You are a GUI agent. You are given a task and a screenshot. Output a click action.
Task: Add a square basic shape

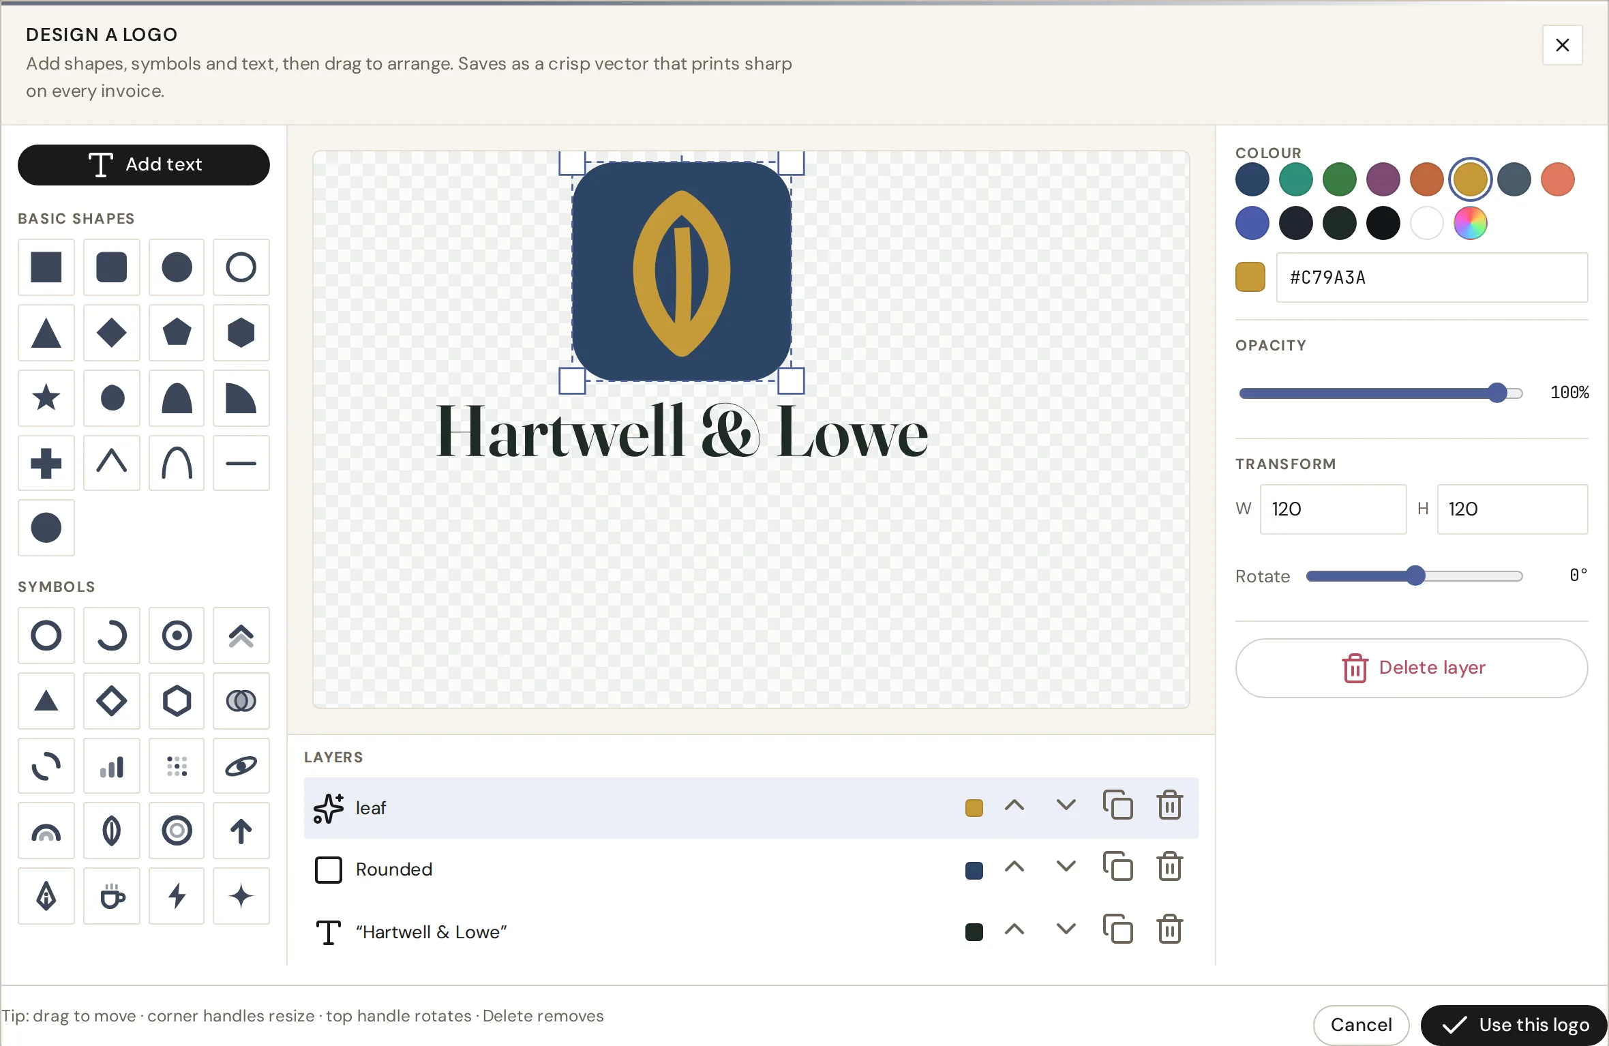click(x=46, y=267)
